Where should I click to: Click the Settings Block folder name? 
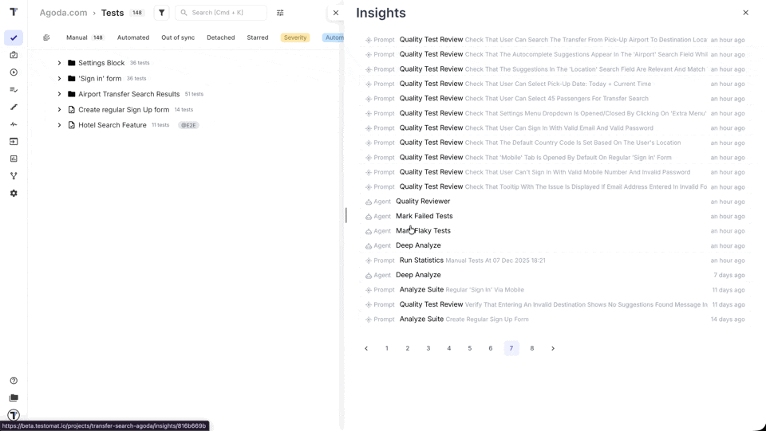point(101,63)
